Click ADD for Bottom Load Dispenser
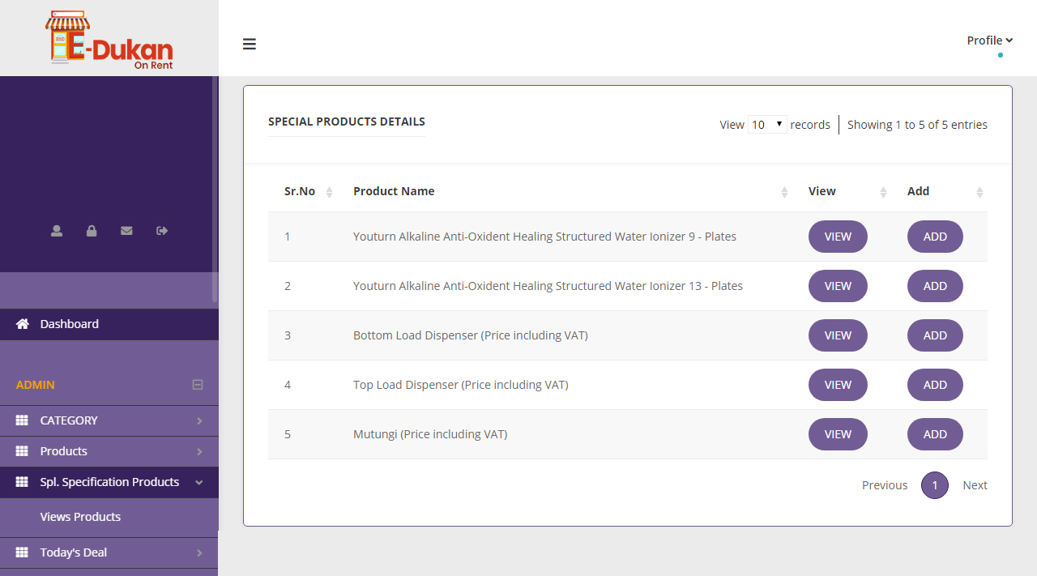 tap(935, 335)
